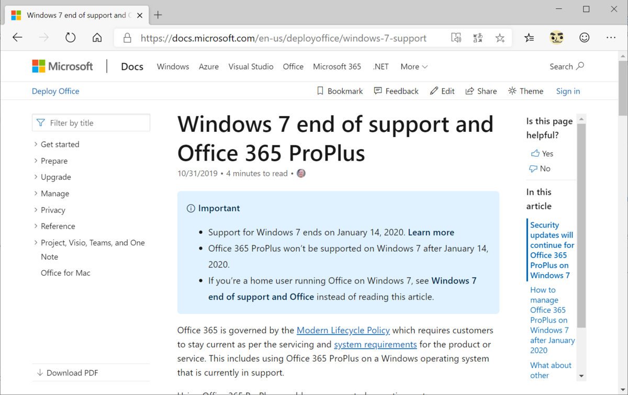The height and width of the screenshot is (395, 628).
Task: Open Windows 7 end of support and Office link
Action: tap(342, 289)
